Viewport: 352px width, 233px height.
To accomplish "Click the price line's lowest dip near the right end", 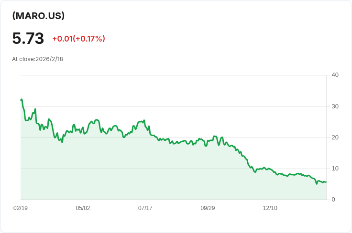I will point(317,184).
